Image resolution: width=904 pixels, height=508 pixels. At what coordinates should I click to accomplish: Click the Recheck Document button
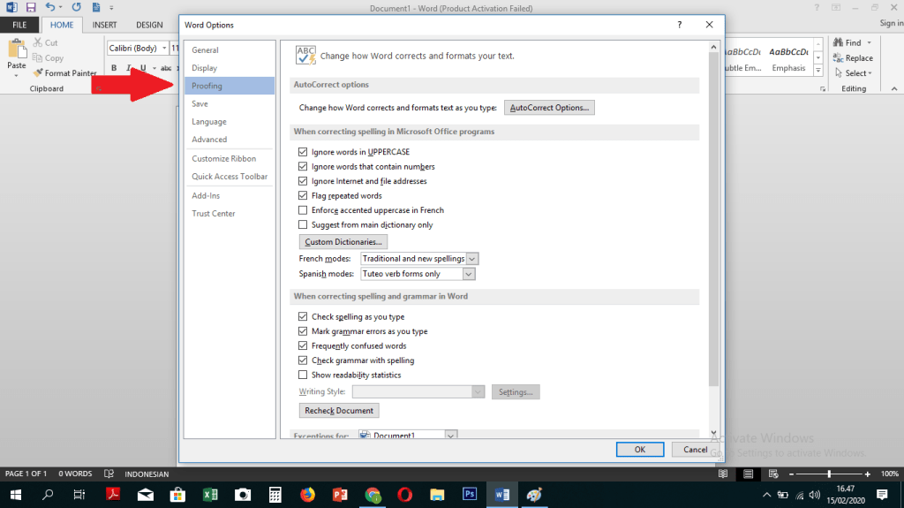(x=340, y=411)
